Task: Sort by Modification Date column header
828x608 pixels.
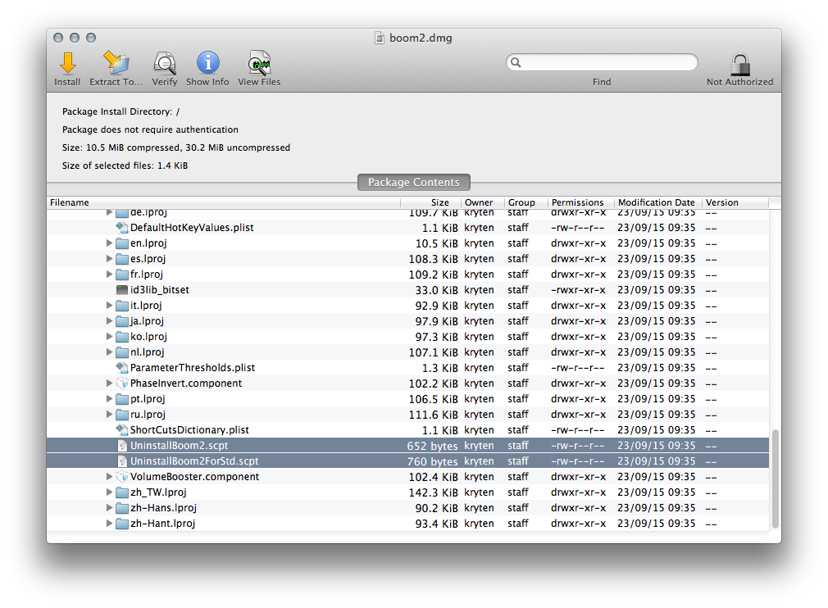Action: 657,202
